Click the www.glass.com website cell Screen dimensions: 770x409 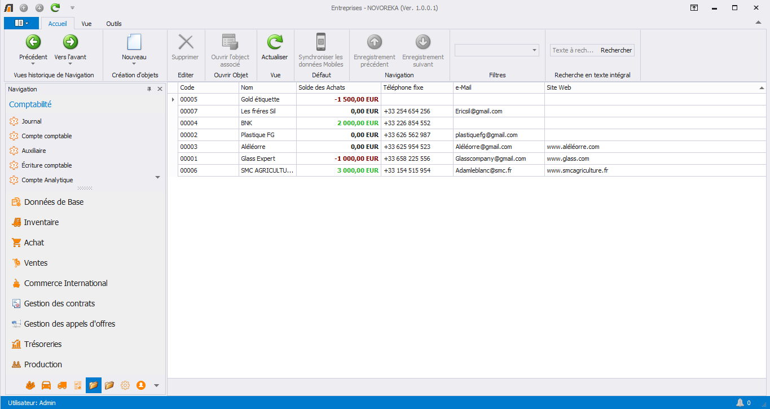pos(655,159)
